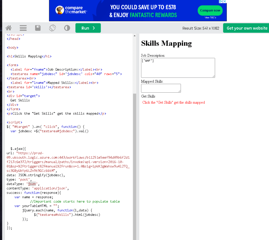Click the '$.ajax({' code line
269x240 pixels.
tap(18, 149)
